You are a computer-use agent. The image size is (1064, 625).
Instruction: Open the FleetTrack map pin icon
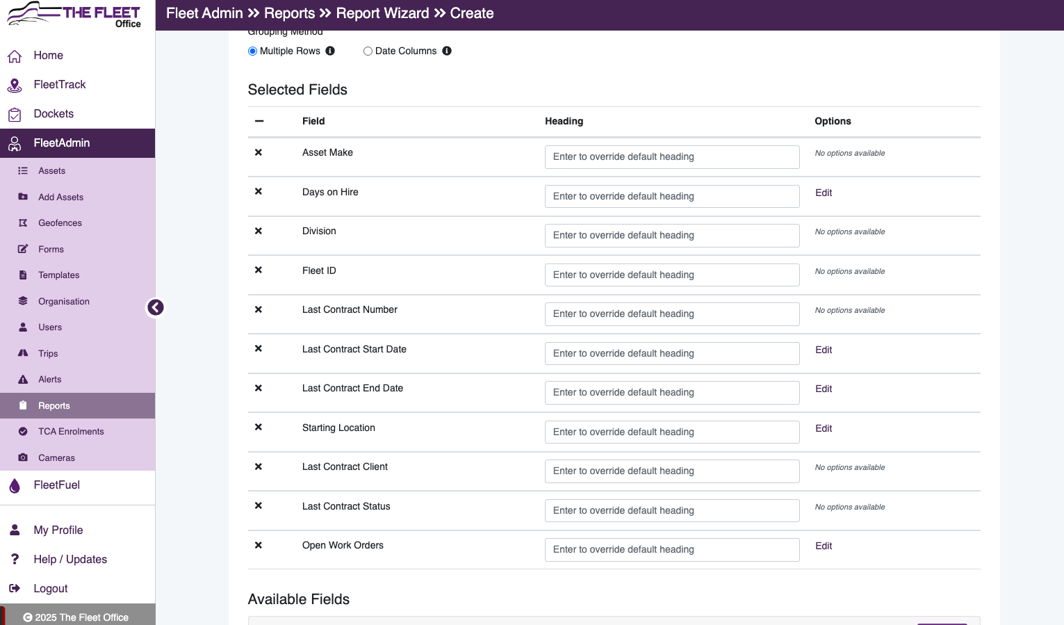15,85
